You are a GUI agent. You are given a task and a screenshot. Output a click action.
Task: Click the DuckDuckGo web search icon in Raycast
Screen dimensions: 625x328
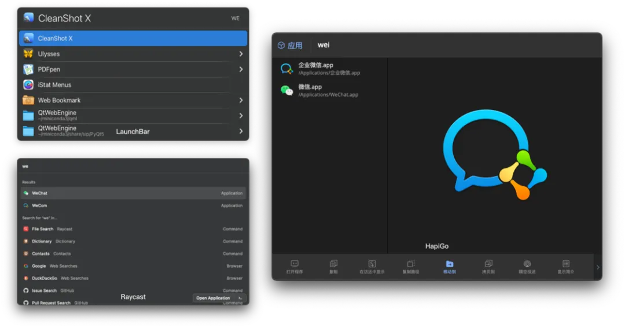pyautogui.click(x=26, y=278)
